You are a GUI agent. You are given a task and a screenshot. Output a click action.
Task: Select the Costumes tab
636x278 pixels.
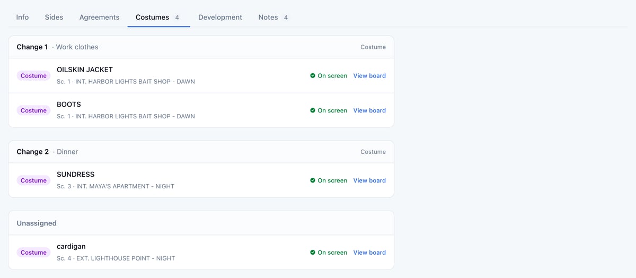click(158, 17)
